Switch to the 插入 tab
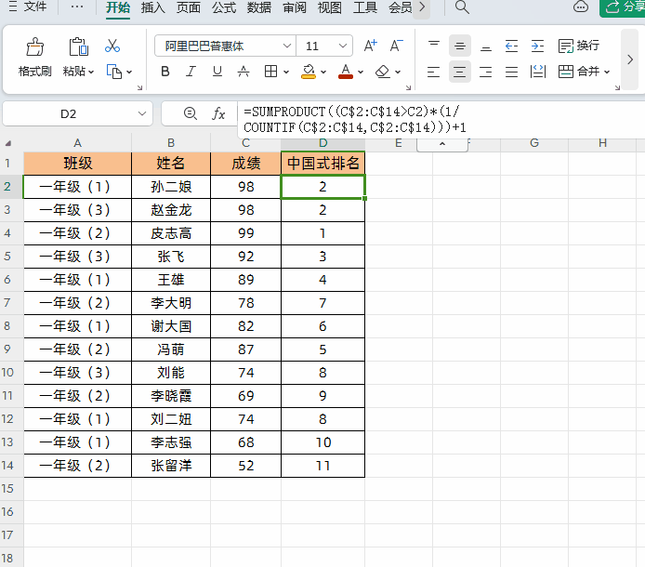645x567 pixels. pyautogui.click(x=153, y=7)
